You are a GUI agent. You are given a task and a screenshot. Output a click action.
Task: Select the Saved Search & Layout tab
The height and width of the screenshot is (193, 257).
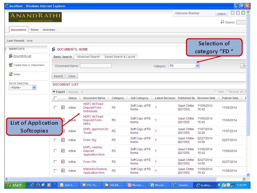click(x=120, y=56)
